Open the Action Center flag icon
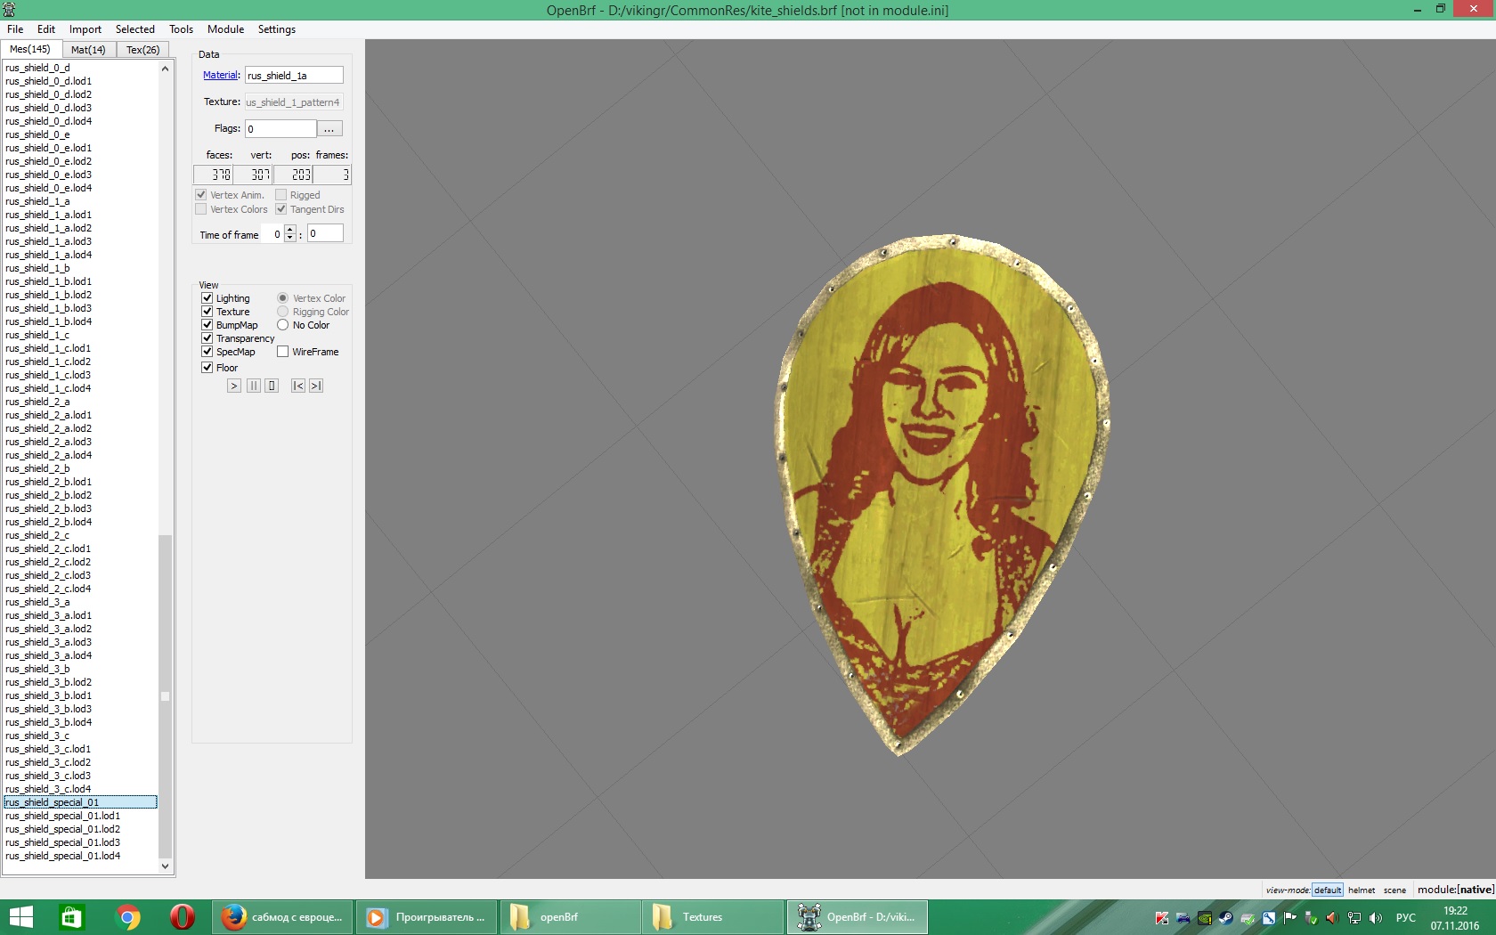Image resolution: width=1496 pixels, height=935 pixels. point(1289,918)
